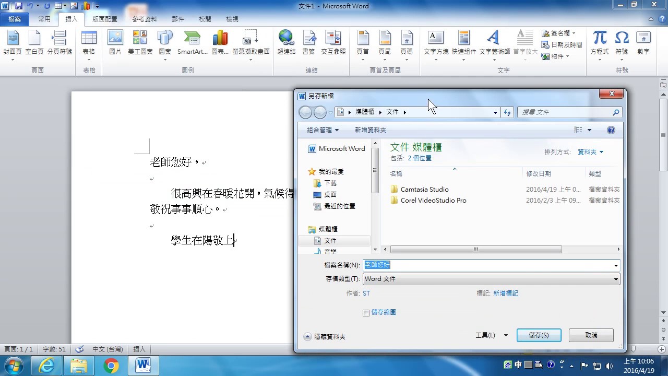668x376 pixels.
Task: Insert a cover page (封面頁)
Action: pyautogui.click(x=13, y=45)
